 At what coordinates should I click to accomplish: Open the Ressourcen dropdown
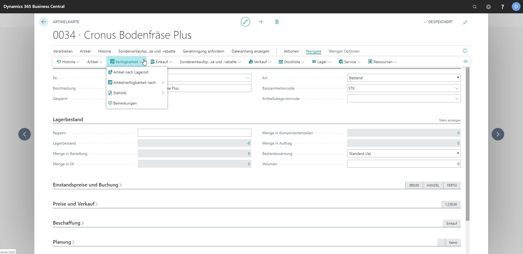pyautogui.click(x=383, y=62)
